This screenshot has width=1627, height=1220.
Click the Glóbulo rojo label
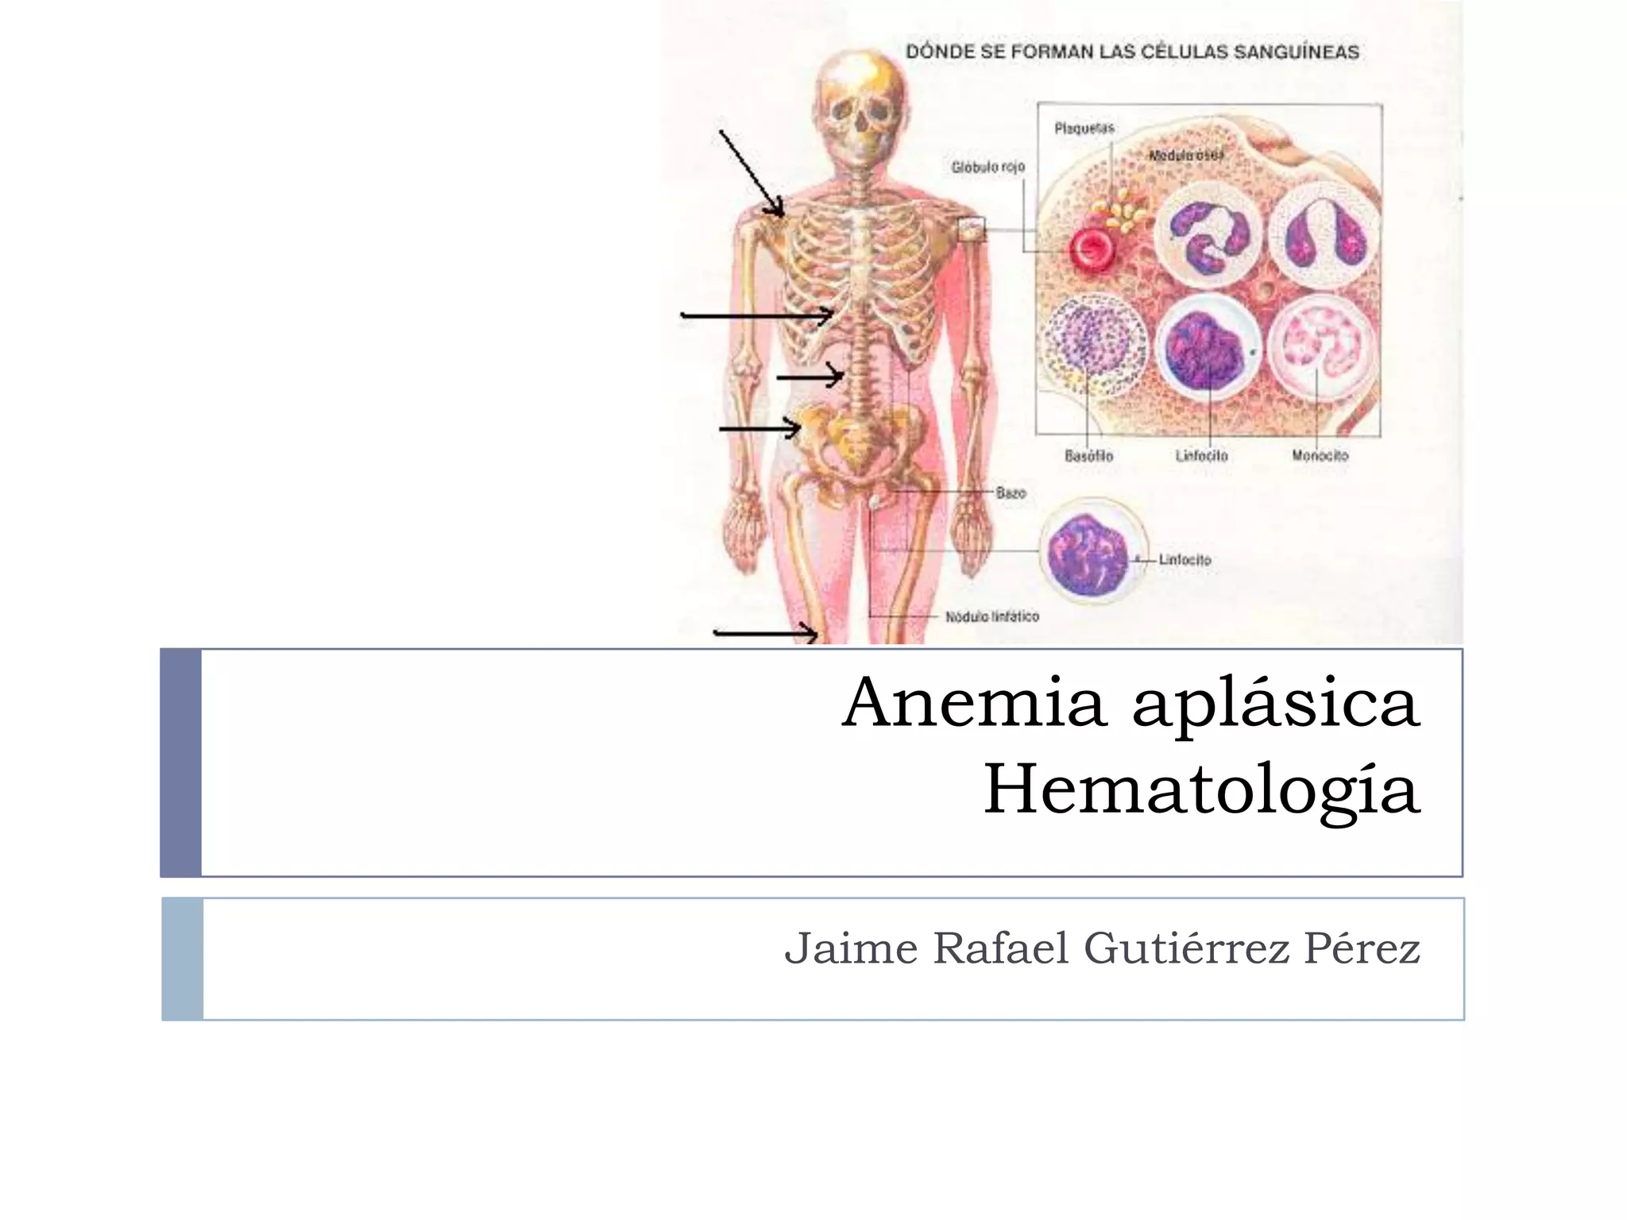coord(988,167)
